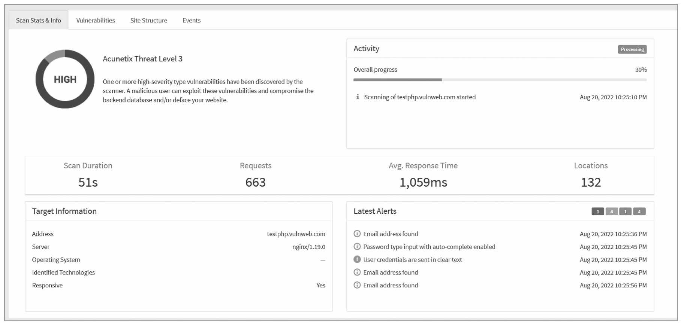This screenshot has width=681, height=323.
Task: Click info icon of Email alert at 10:25:56 PM
Action: (357, 285)
